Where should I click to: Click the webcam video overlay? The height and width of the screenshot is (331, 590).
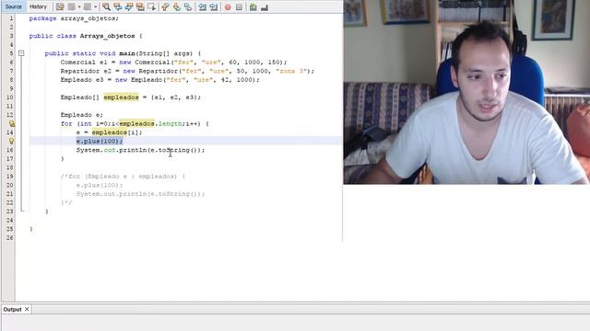click(466, 92)
